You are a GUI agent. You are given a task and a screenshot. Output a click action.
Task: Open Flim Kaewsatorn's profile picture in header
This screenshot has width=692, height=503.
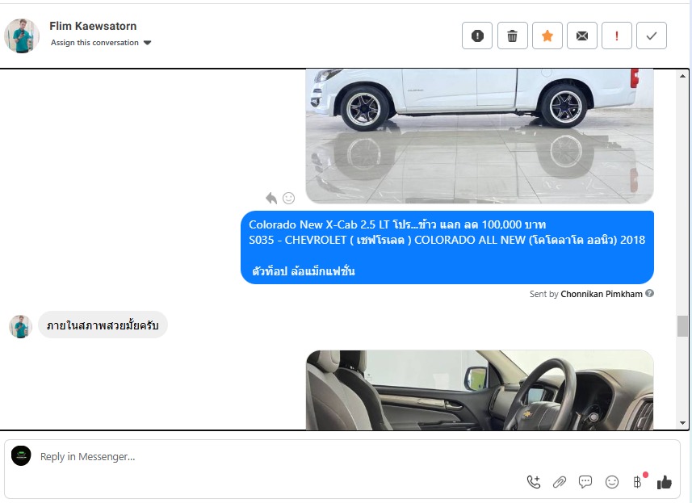22,36
